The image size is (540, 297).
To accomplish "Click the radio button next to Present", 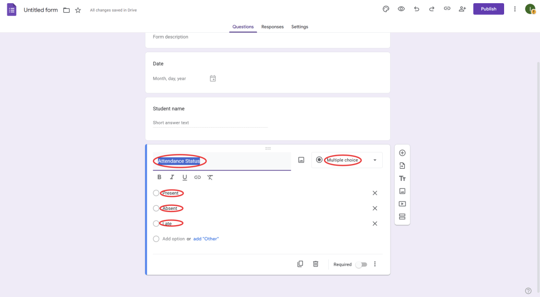I will coord(156,193).
